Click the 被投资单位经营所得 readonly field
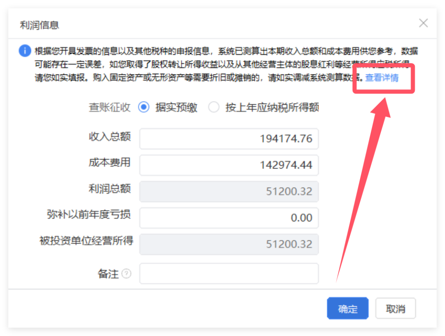Viewport: 445px width, 336px height. click(229, 244)
